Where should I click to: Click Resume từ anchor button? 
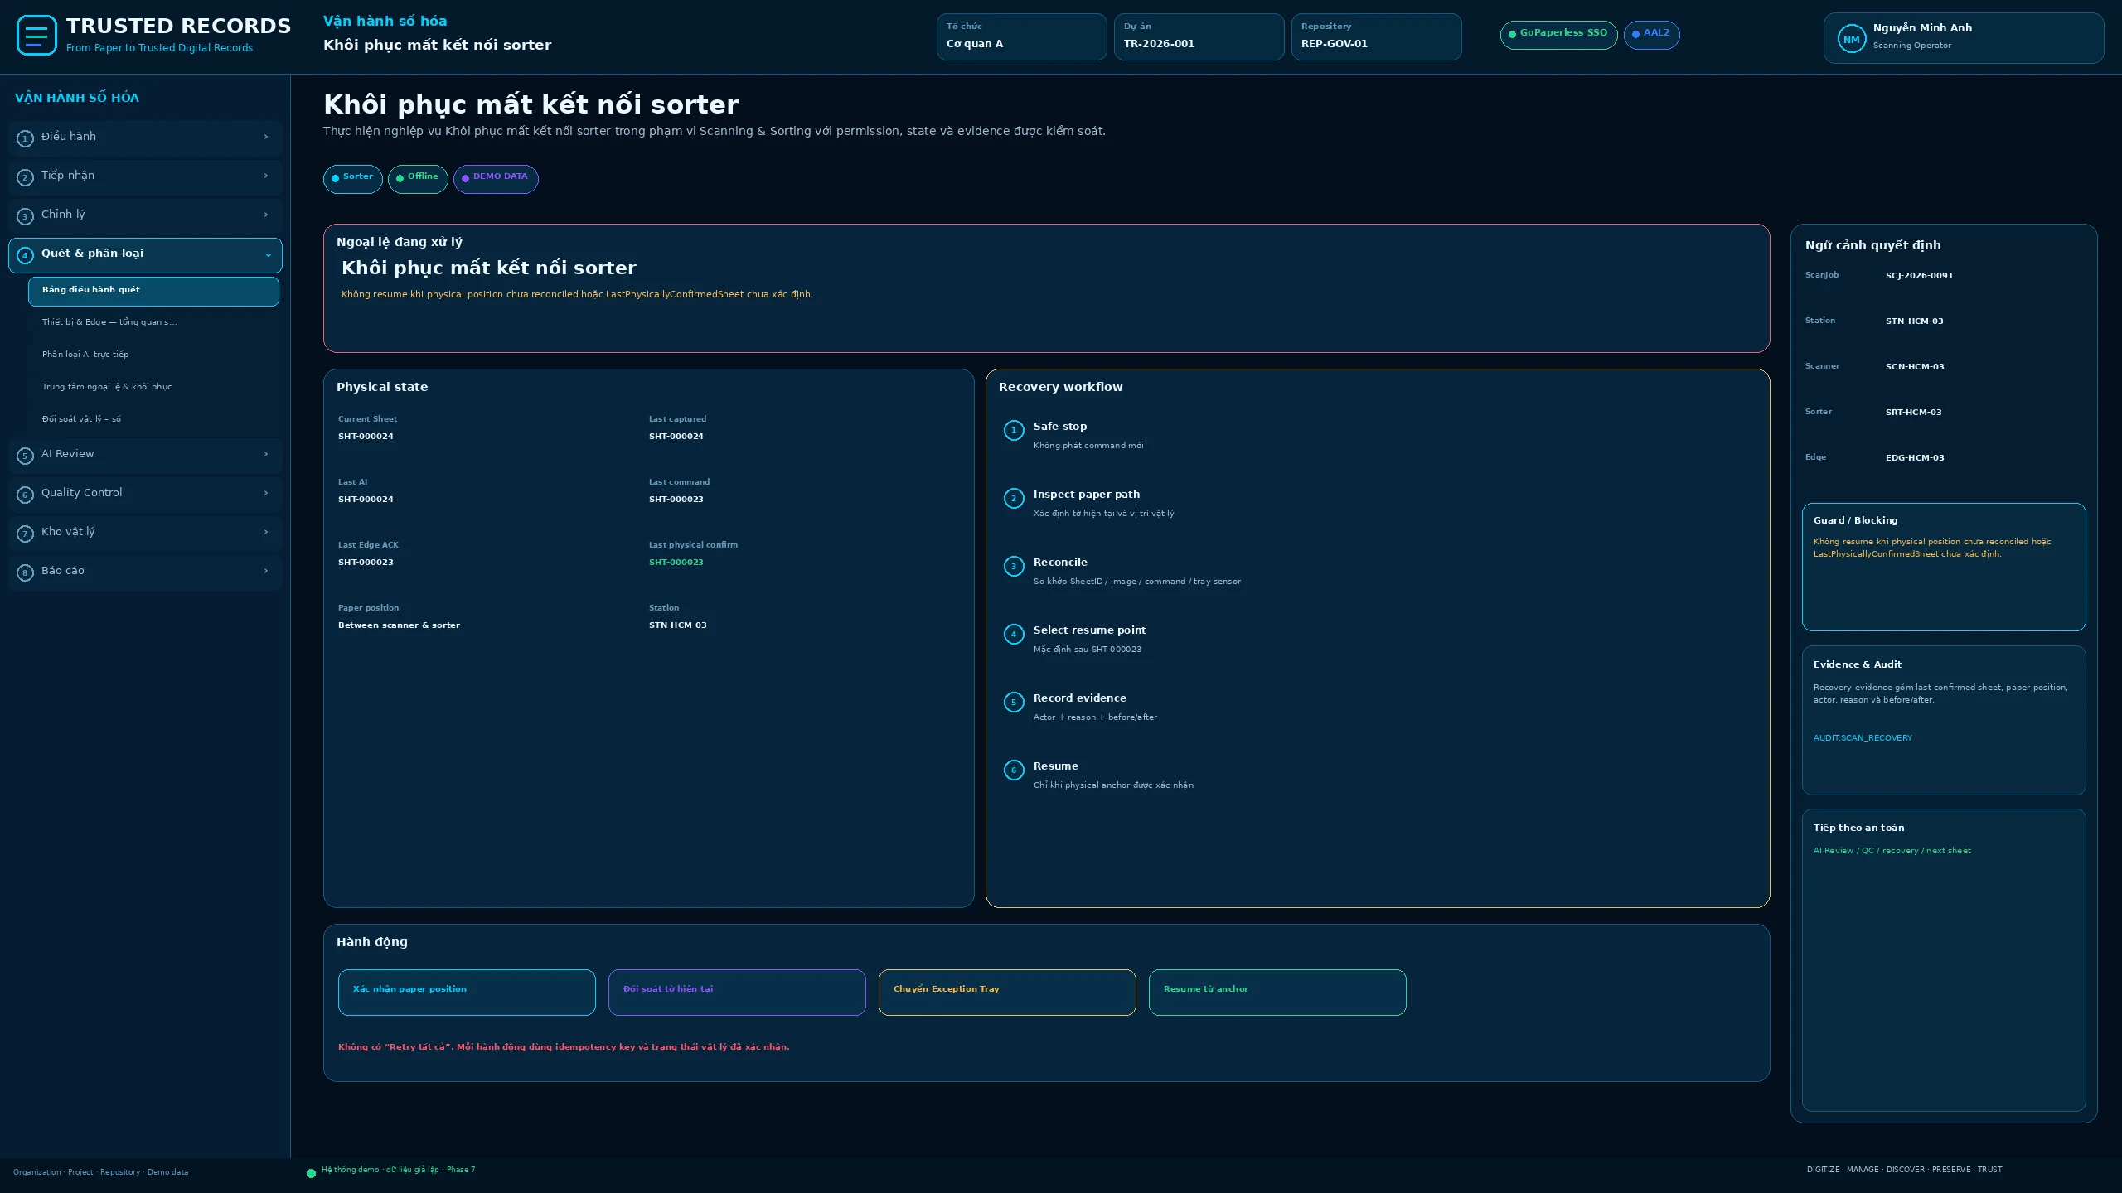click(1277, 992)
